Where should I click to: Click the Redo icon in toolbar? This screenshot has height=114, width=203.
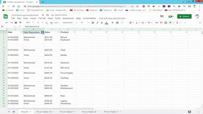pyautogui.click(x=11, y=22)
